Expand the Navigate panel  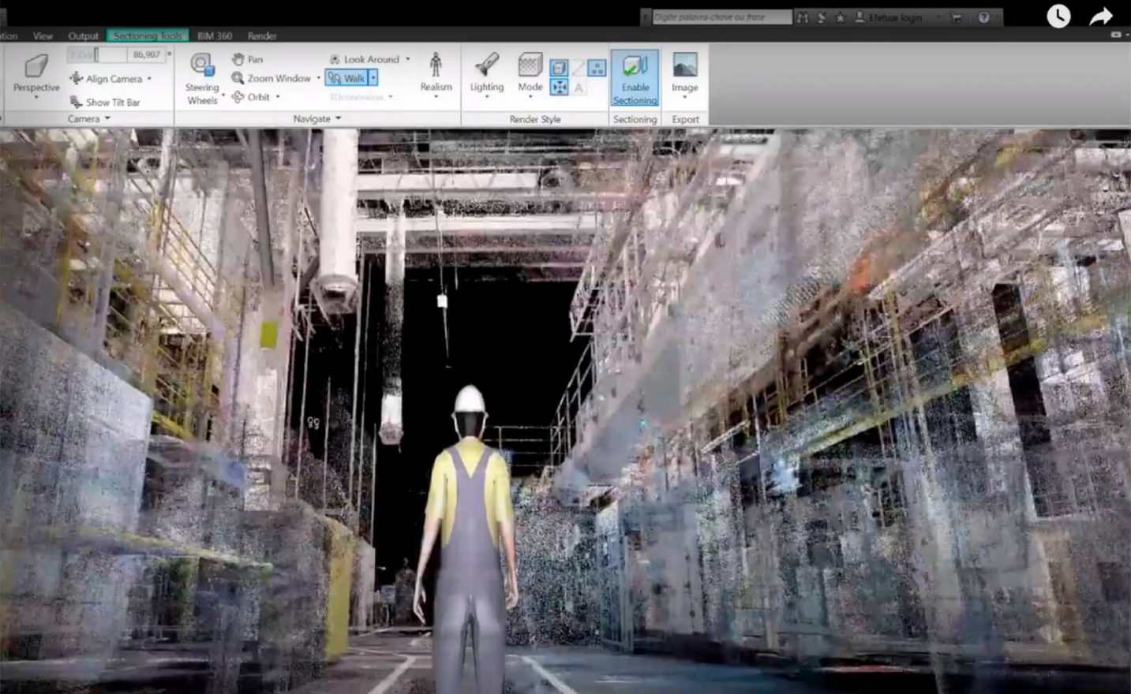tap(316, 119)
